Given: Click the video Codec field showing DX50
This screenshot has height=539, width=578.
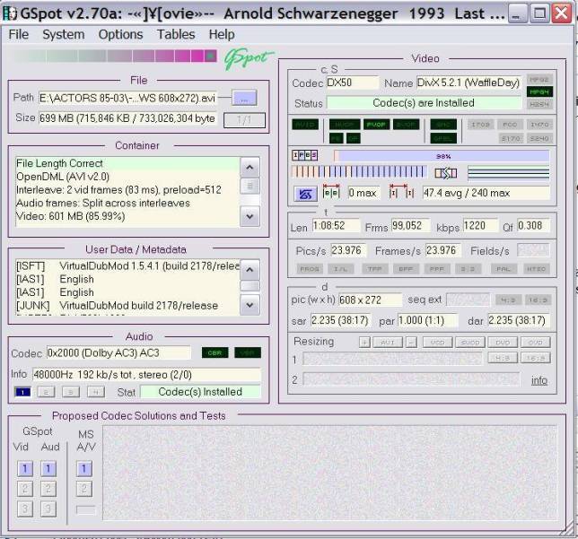Looking at the screenshot, I should click(x=353, y=83).
